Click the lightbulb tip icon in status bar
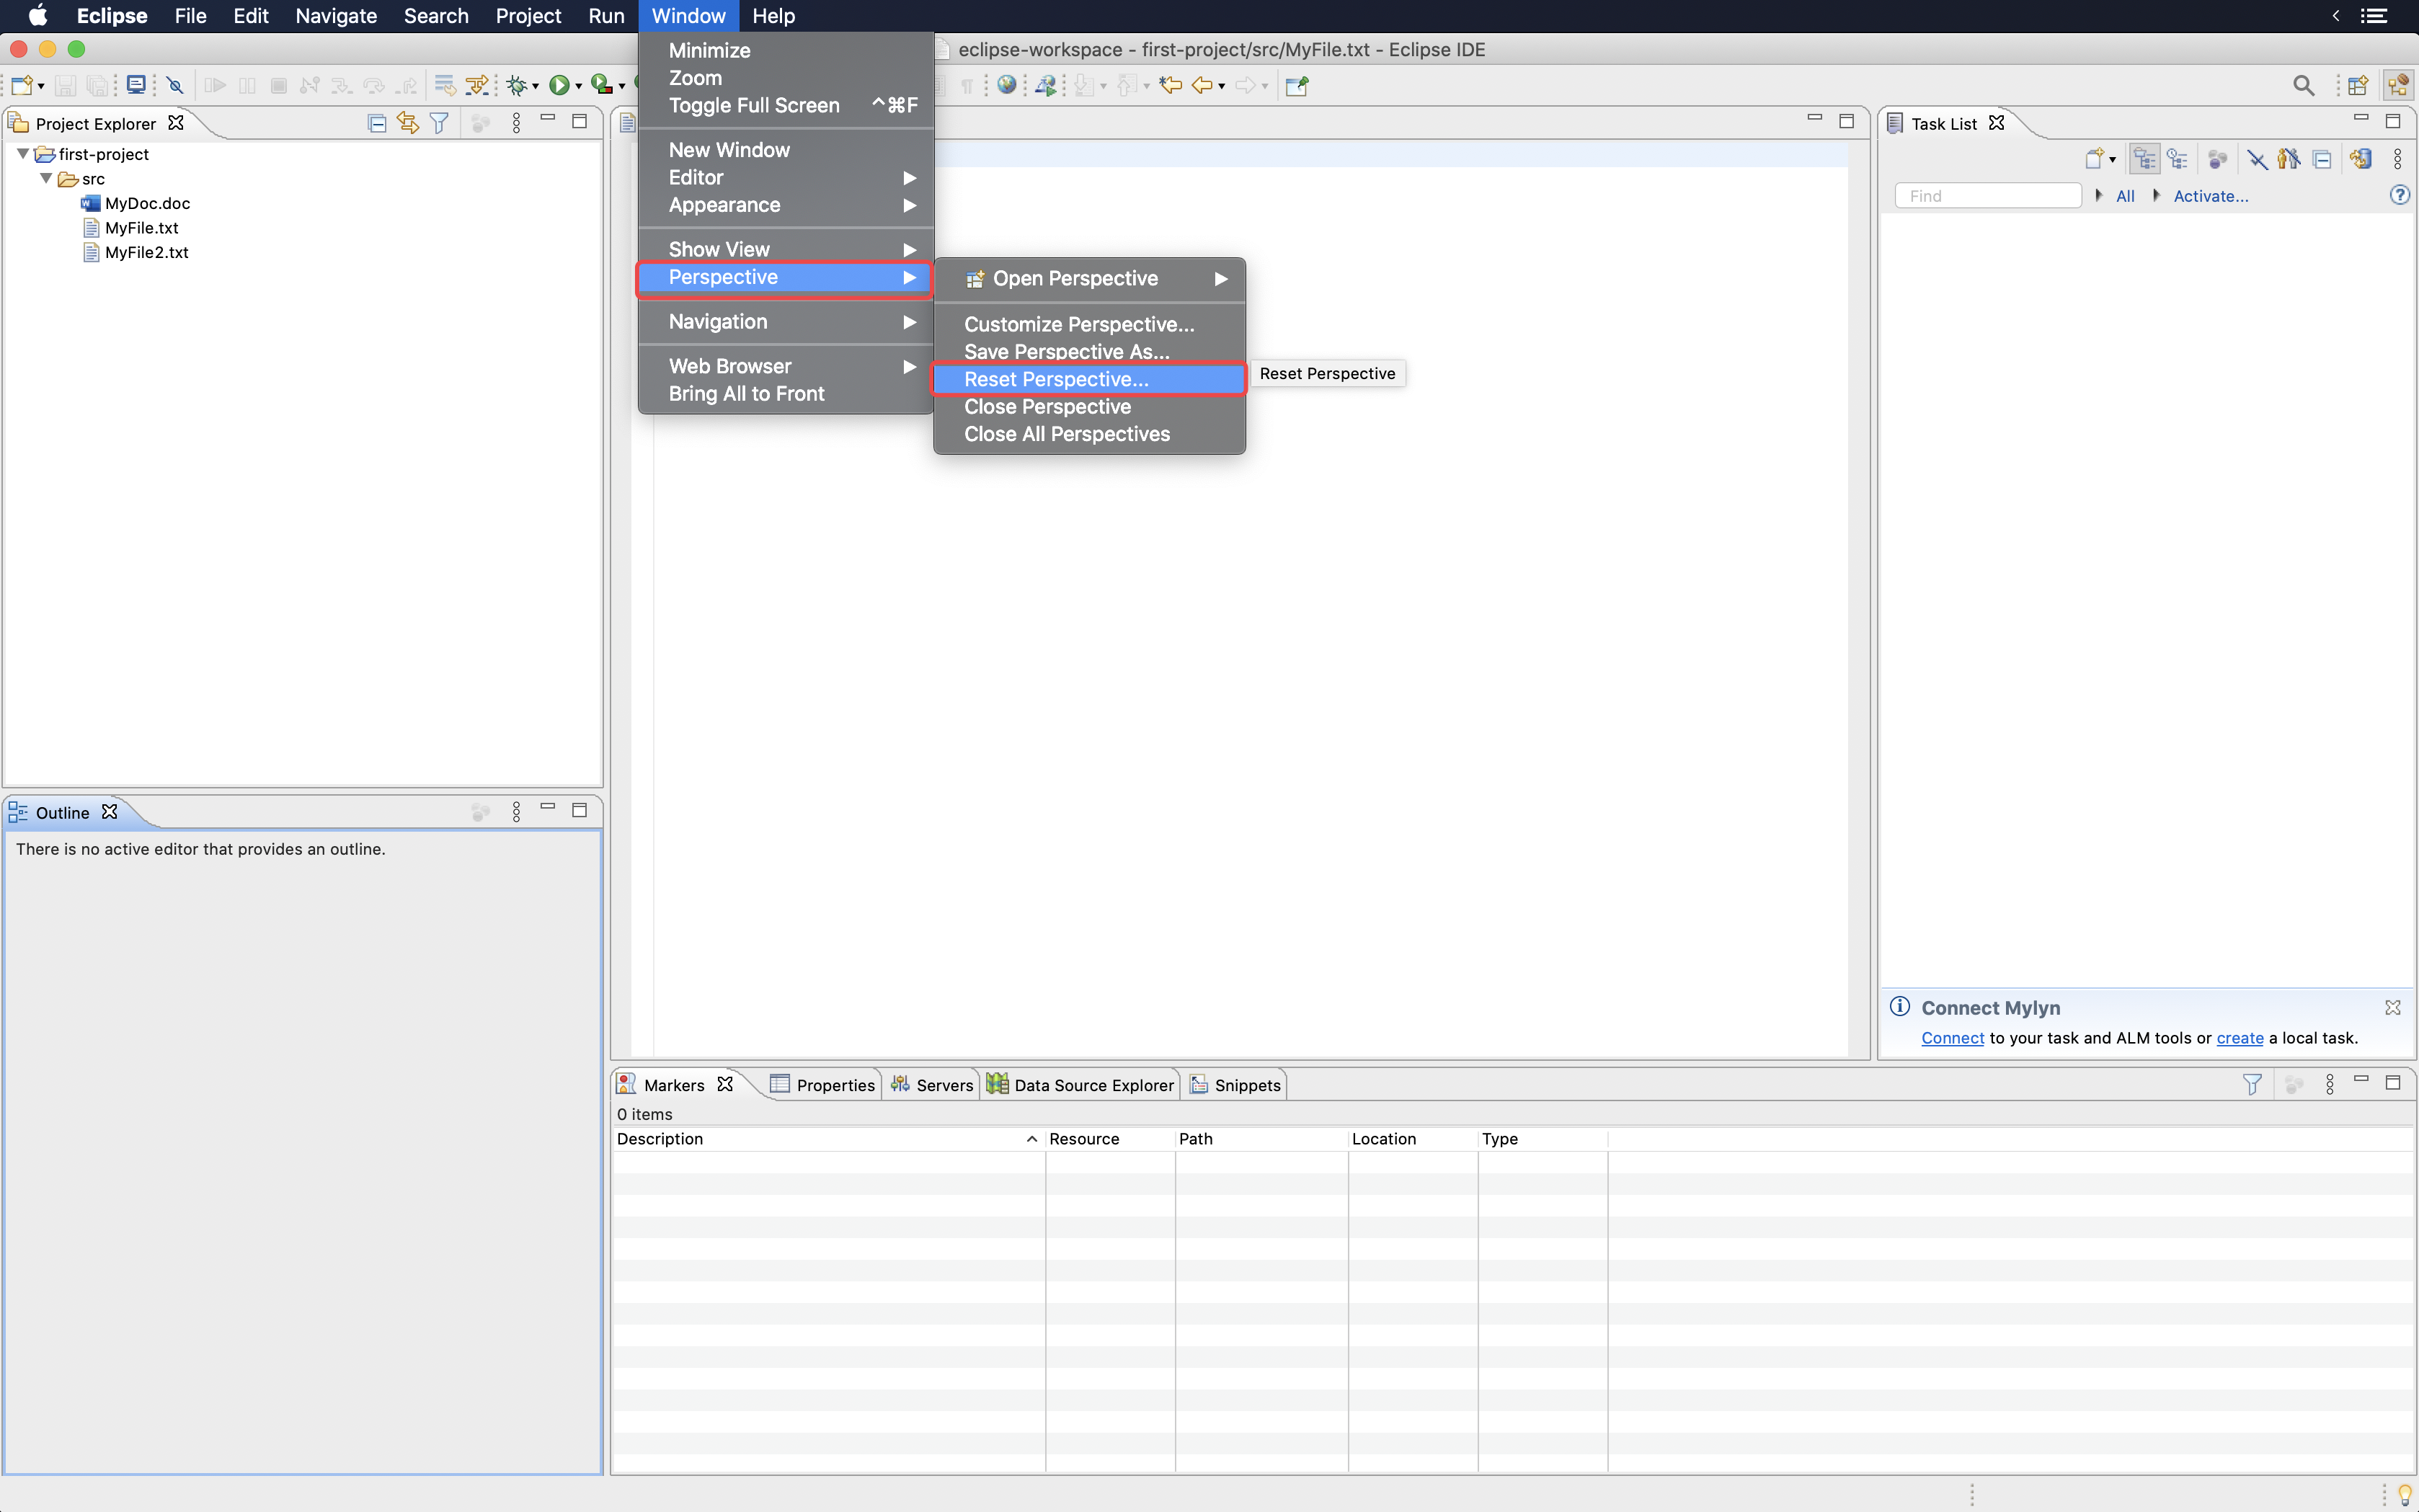The width and height of the screenshot is (2419, 1512). (x=2404, y=1494)
